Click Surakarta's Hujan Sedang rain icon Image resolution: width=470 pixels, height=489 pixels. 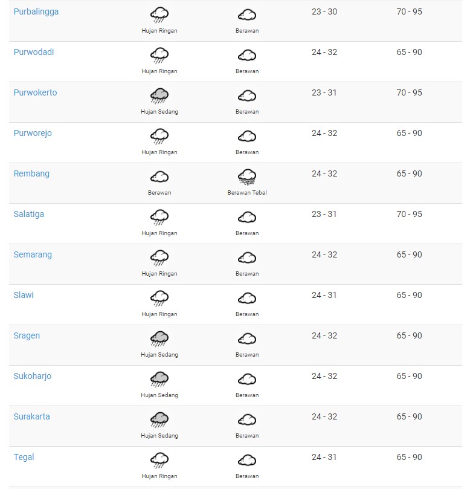point(159,420)
